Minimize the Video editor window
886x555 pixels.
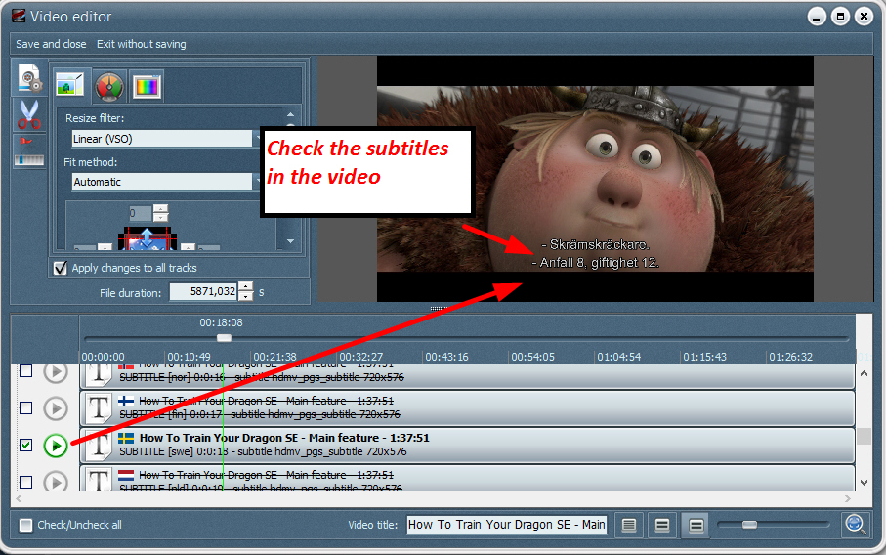click(817, 17)
